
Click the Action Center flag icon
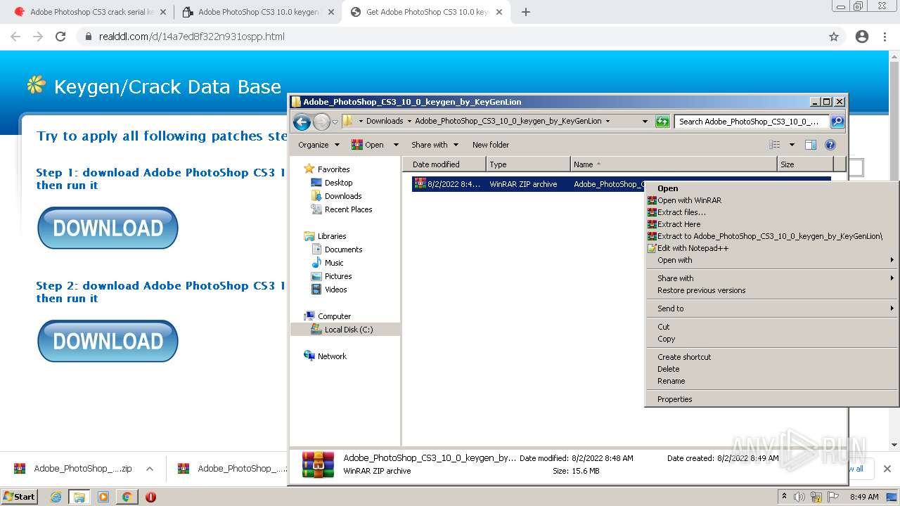pos(834,497)
